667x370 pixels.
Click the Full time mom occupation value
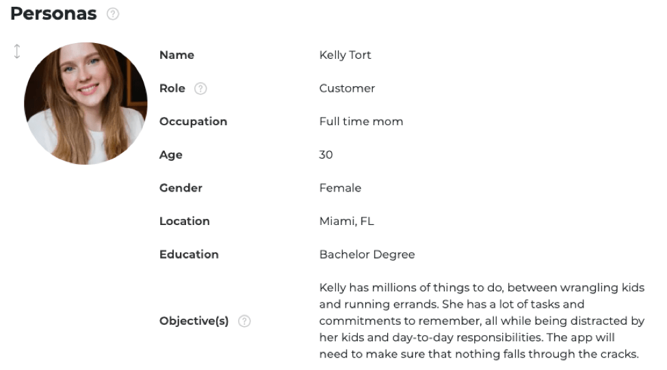click(x=361, y=122)
